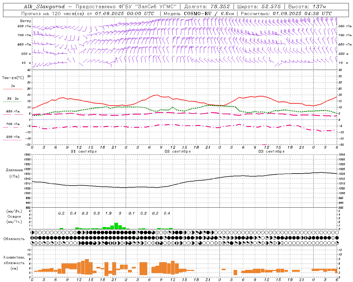Click the 'Осадки' precipitation label
The width and height of the screenshot is (353, 282).
(x=14, y=216)
